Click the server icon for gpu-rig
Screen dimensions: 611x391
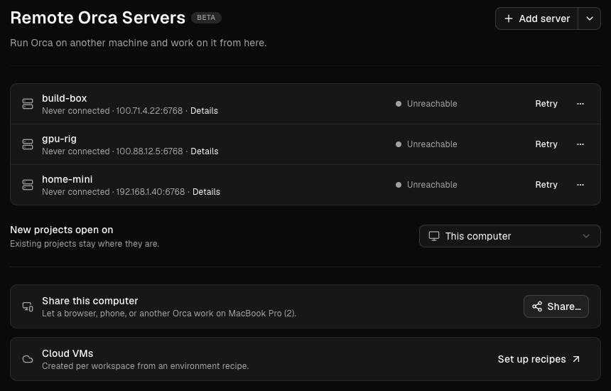(28, 144)
